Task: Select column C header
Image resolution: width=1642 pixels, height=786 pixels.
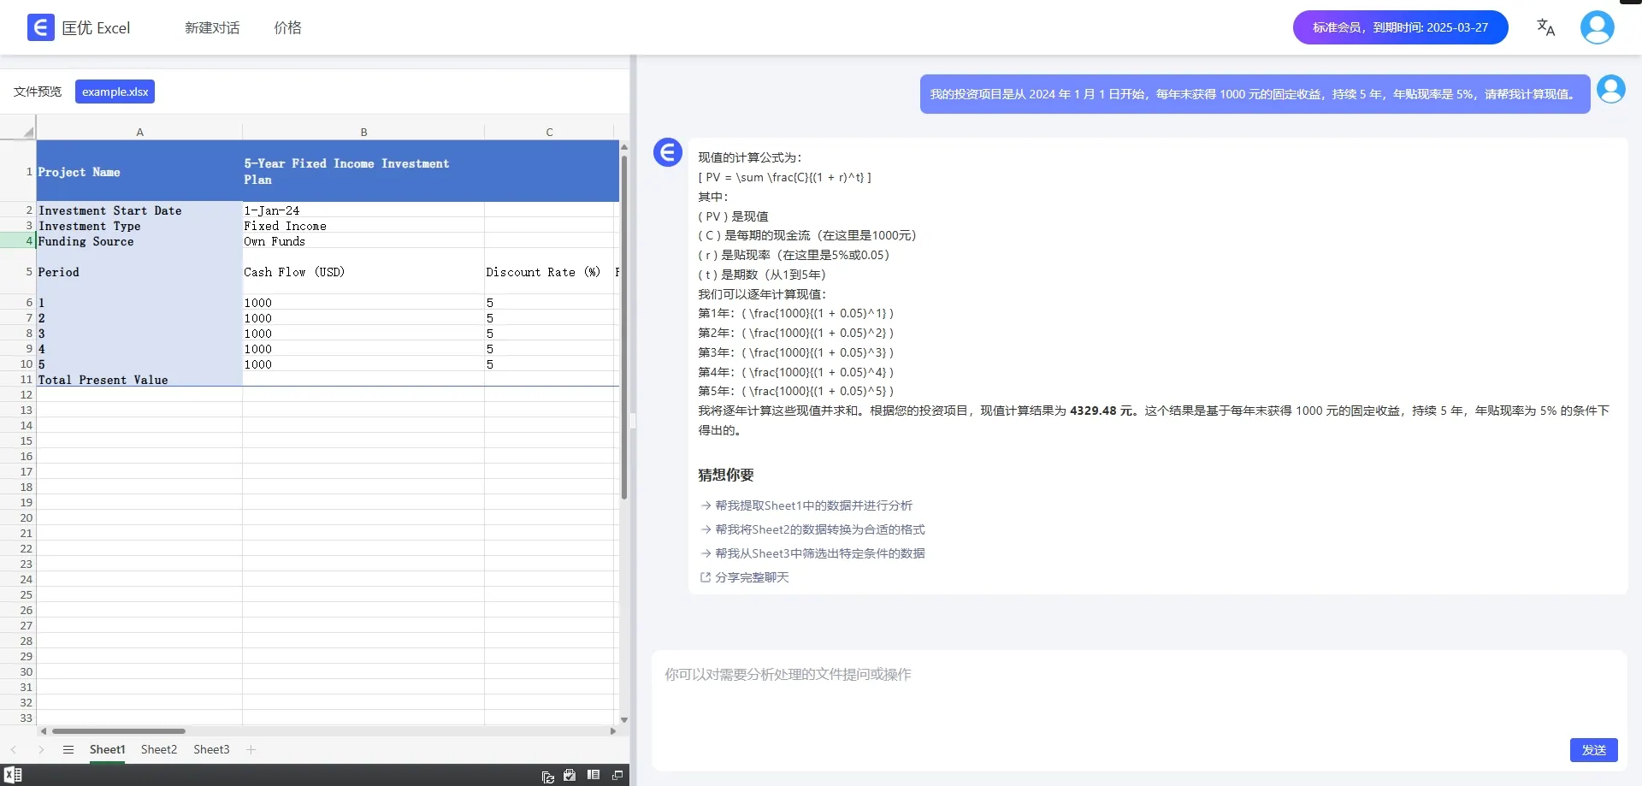Action: 549,132
